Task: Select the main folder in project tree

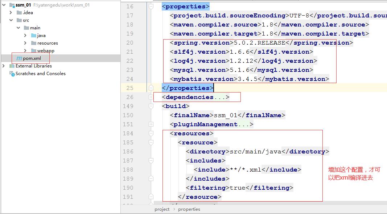Action: (x=35, y=28)
